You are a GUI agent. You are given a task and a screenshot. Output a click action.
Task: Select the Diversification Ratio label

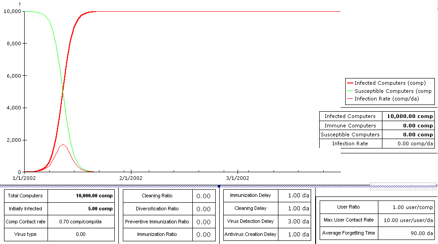click(157, 209)
